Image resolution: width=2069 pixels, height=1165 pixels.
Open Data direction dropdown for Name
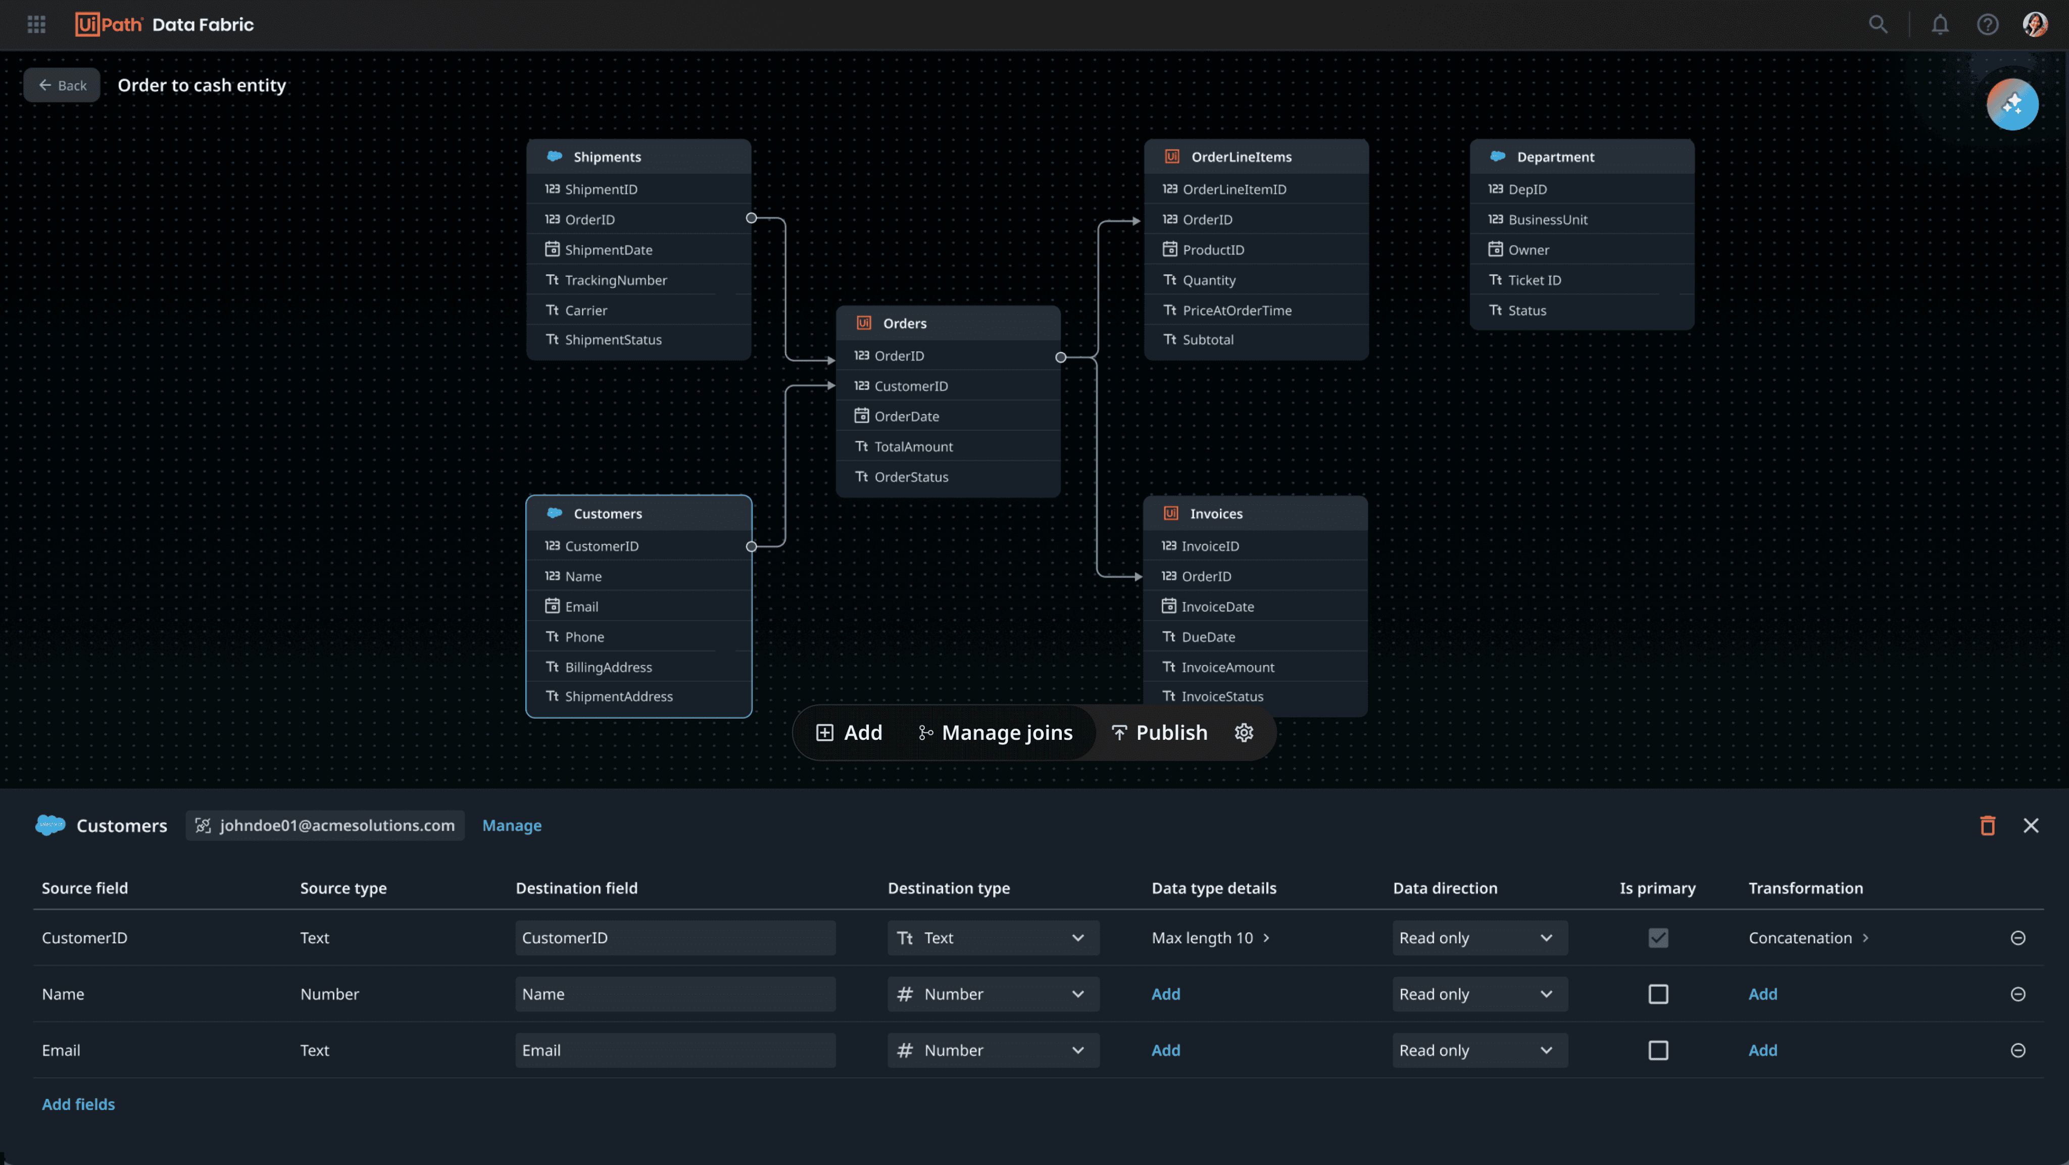1479,994
